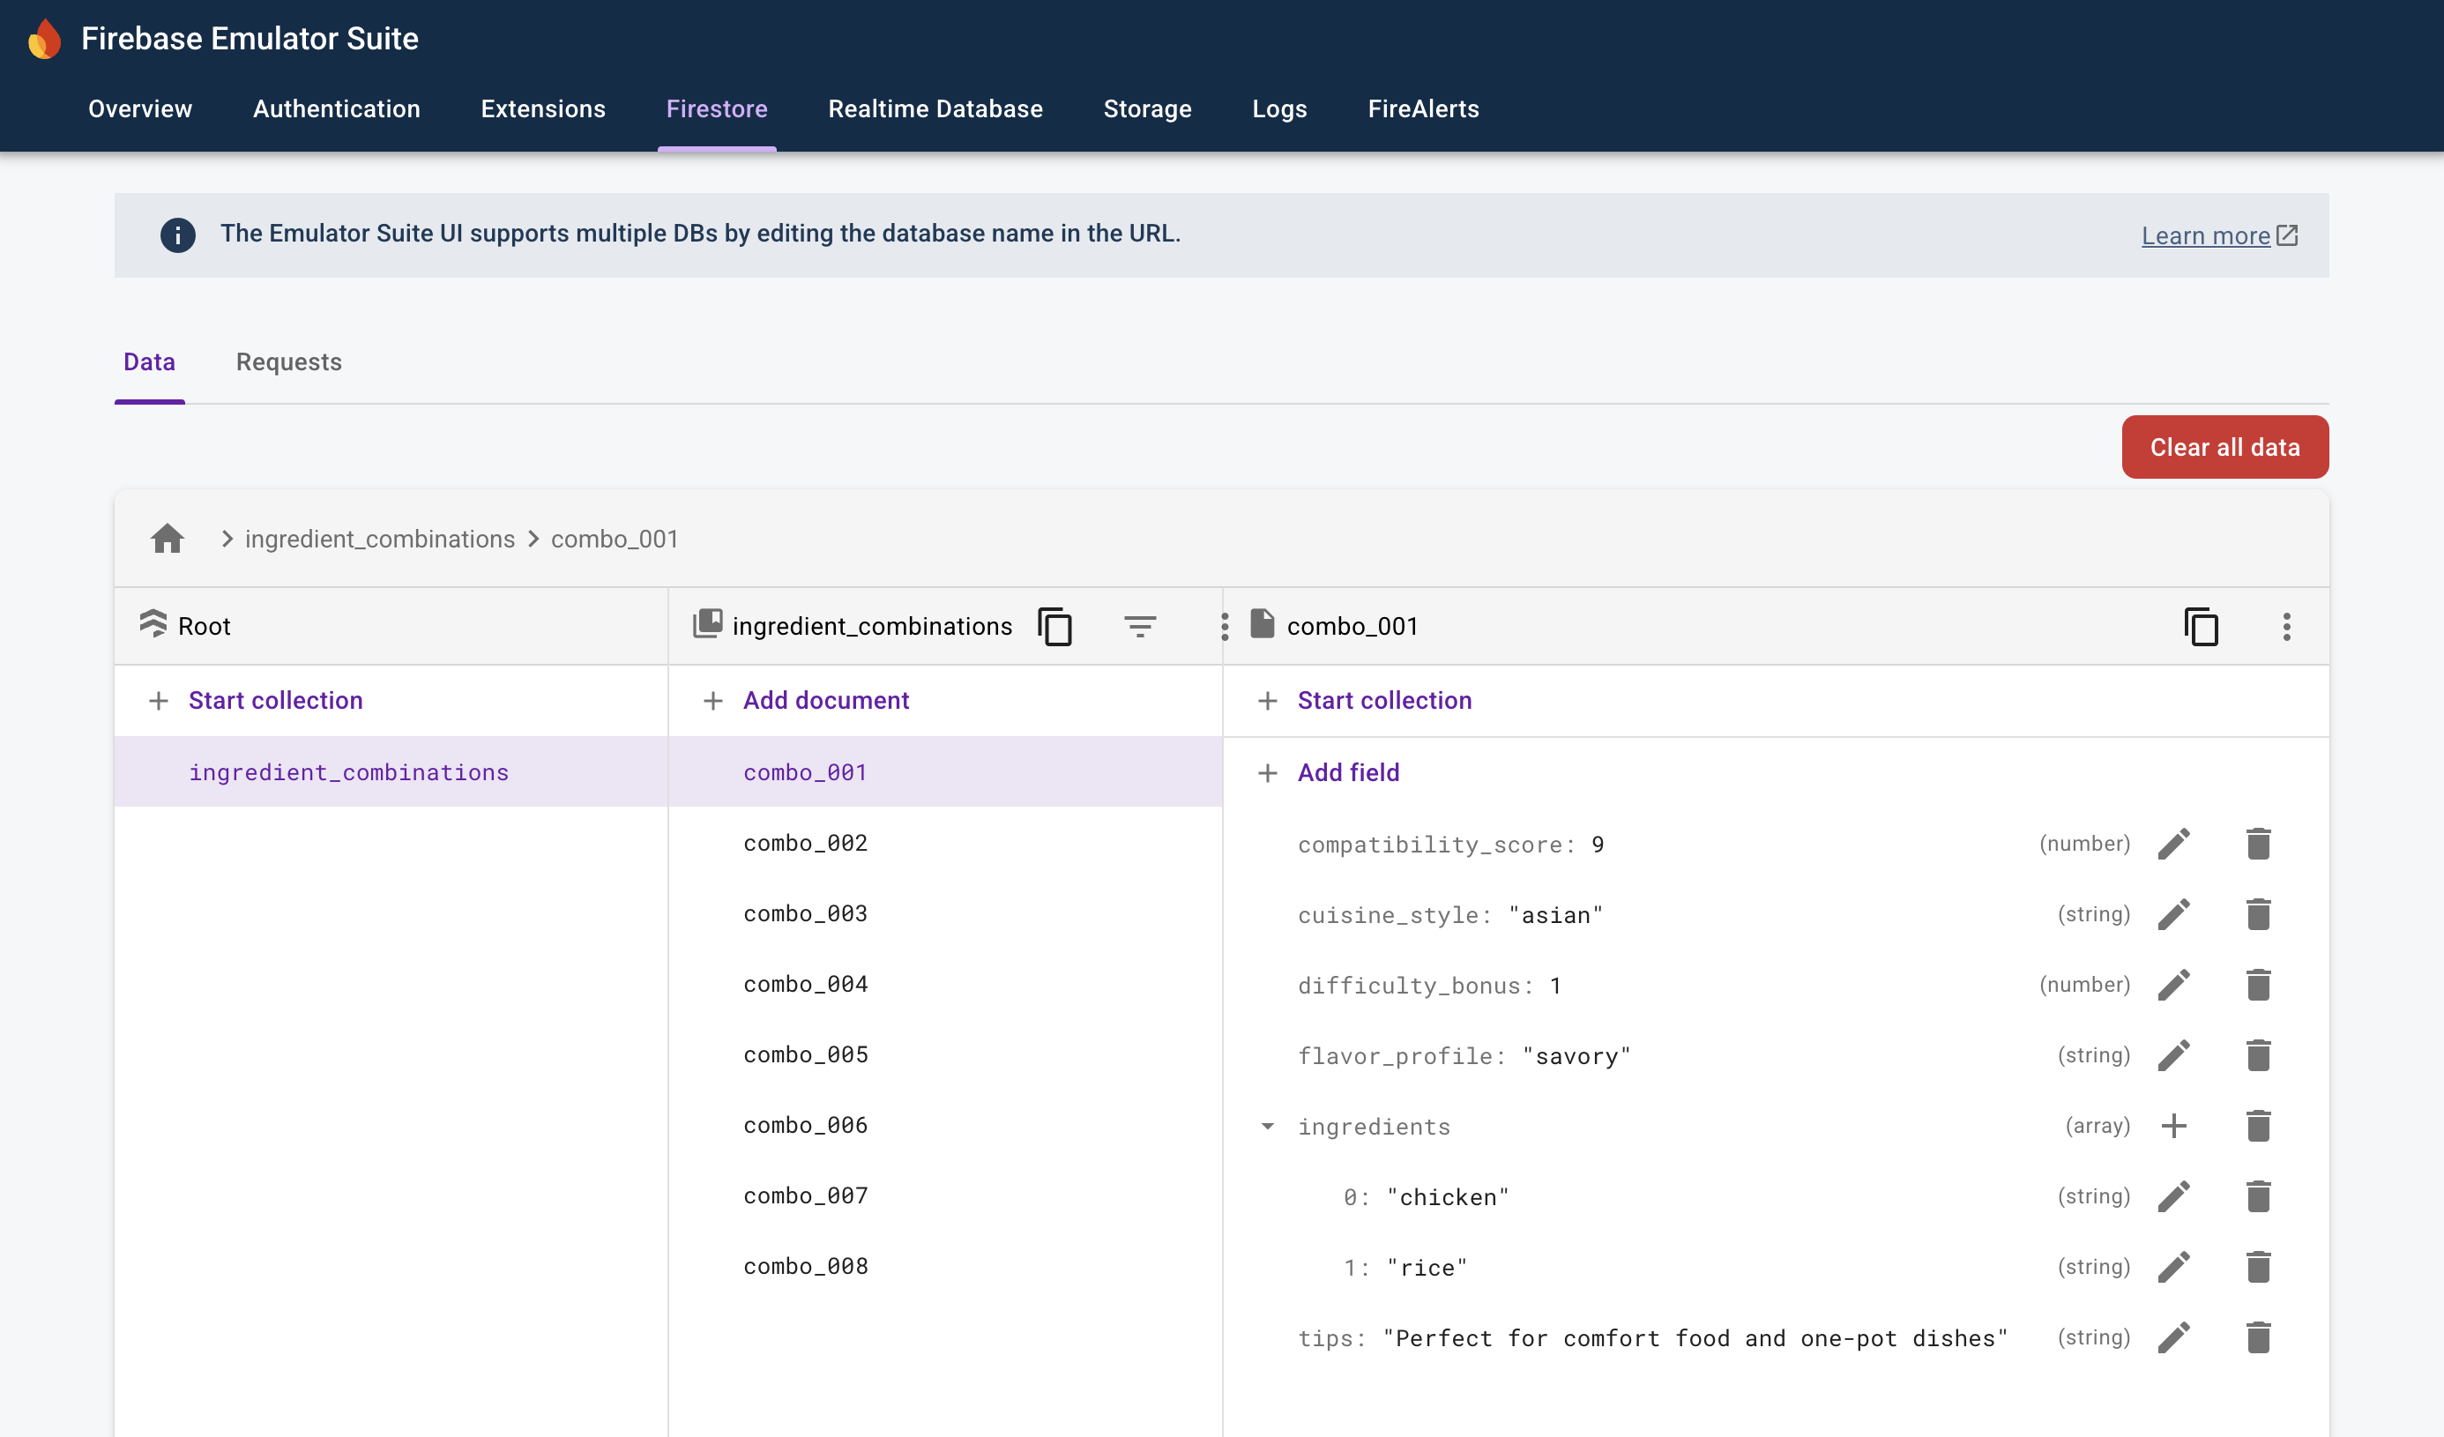The image size is (2444, 1437).
Task: Open the ingredient_combinations collection overflow menu
Action: pos(1224,627)
